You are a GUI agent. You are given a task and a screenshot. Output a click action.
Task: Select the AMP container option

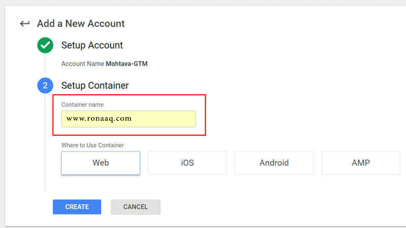pos(361,163)
